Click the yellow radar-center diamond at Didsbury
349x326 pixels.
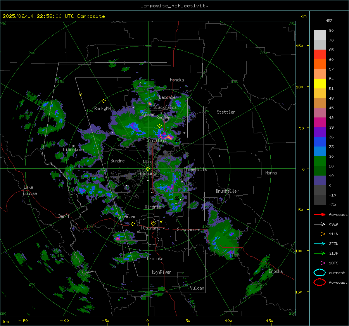(148, 169)
